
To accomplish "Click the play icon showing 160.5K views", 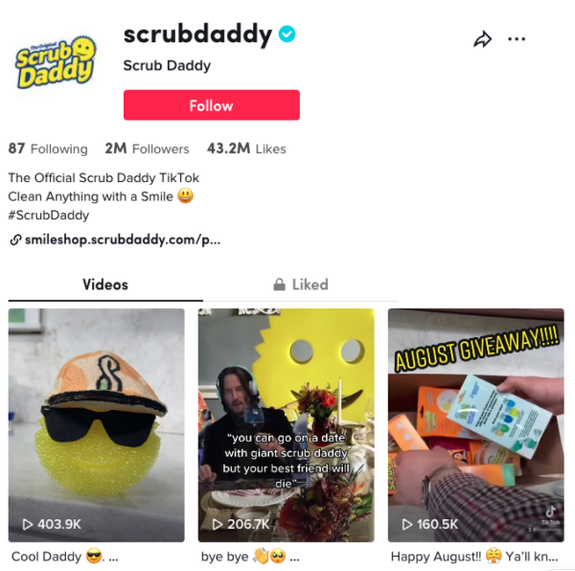I will coord(407,524).
